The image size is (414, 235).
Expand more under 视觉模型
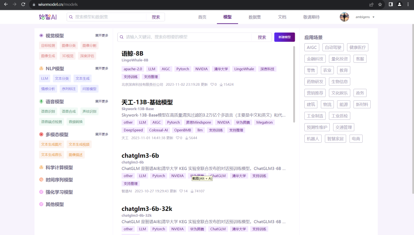click(x=102, y=35)
